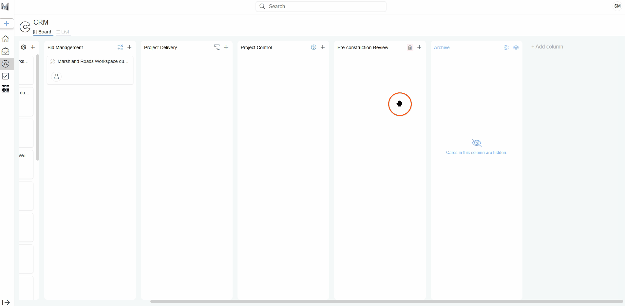The height and width of the screenshot is (306, 625).
Task: Select the Board view tab
Action: pyautogui.click(x=43, y=32)
